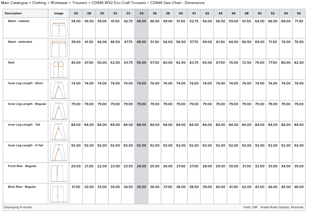This screenshot has width=312, height=217.
Task: Click Grade Rules Display: Absolute text
Action: 282,207
